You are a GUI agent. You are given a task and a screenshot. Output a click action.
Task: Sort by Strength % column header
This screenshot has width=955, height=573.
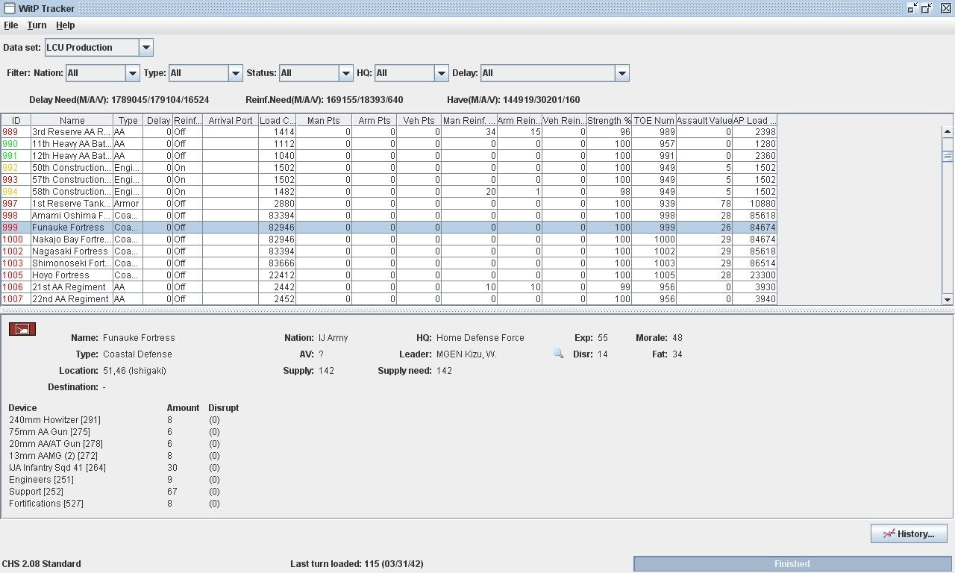[x=610, y=120]
